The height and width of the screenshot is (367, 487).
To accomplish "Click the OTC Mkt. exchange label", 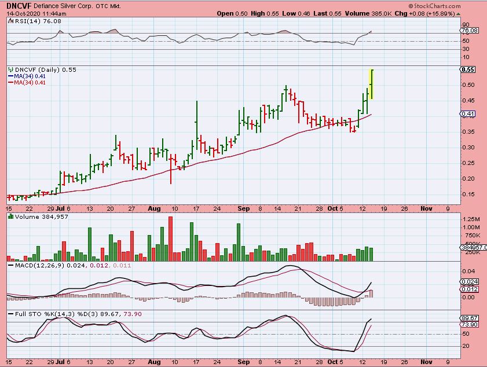I will (108, 6).
